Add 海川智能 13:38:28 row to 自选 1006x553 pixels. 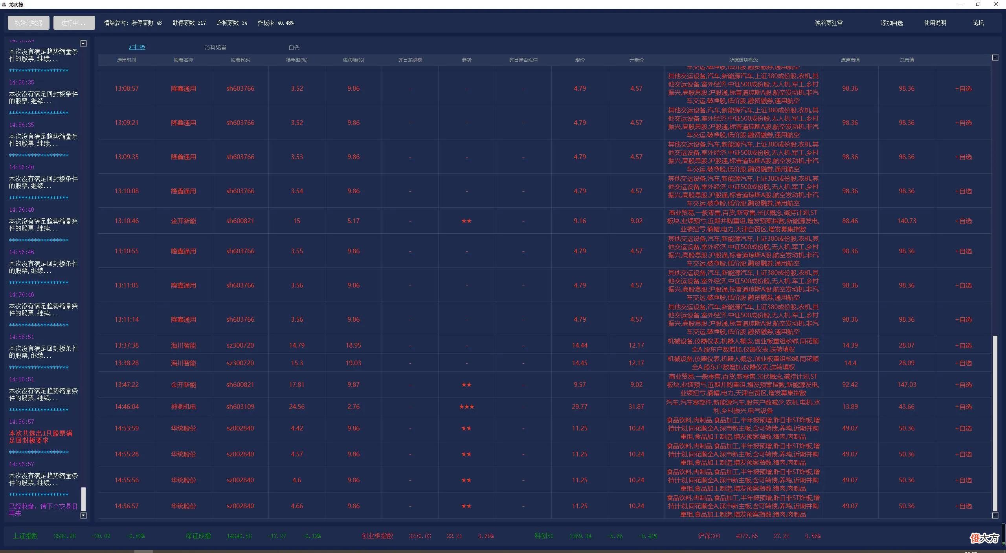tap(963, 363)
